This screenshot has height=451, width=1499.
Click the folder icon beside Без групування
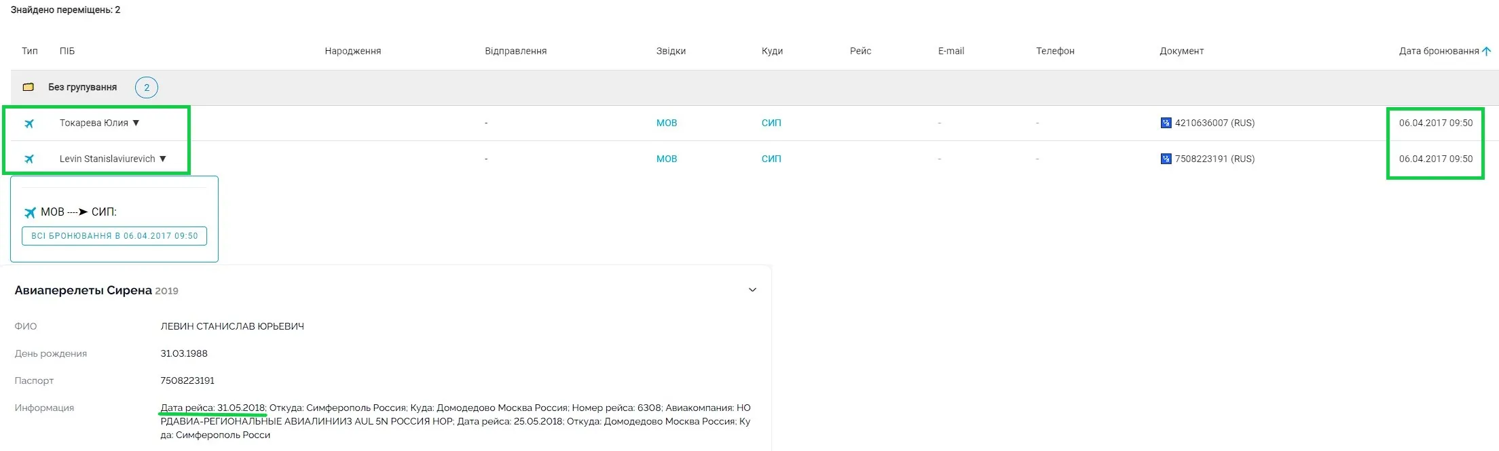(29, 87)
